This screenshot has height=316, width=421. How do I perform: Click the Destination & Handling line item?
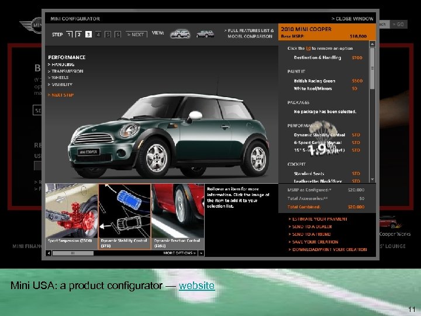pos(328,57)
